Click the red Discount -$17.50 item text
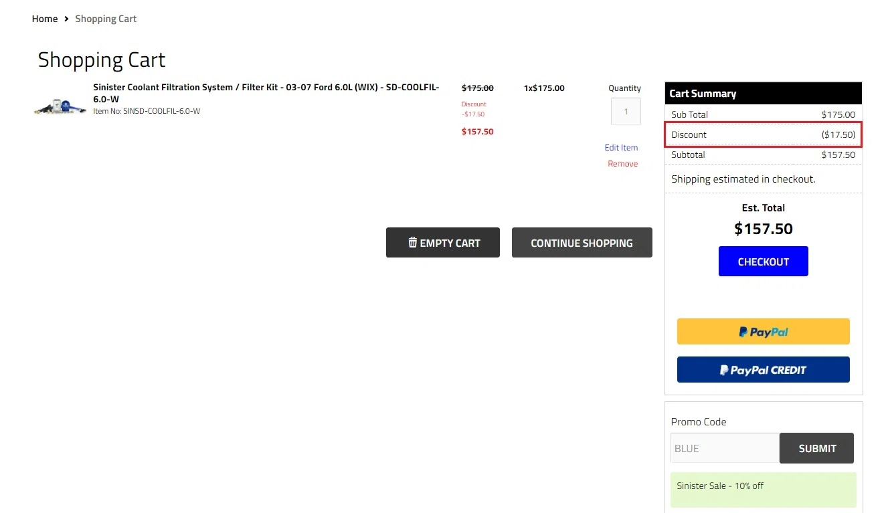Screen dimensions: 888x513 click(x=474, y=109)
